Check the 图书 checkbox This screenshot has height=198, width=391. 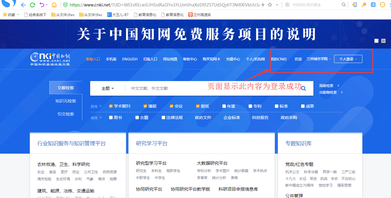click(x=111, y=118)
